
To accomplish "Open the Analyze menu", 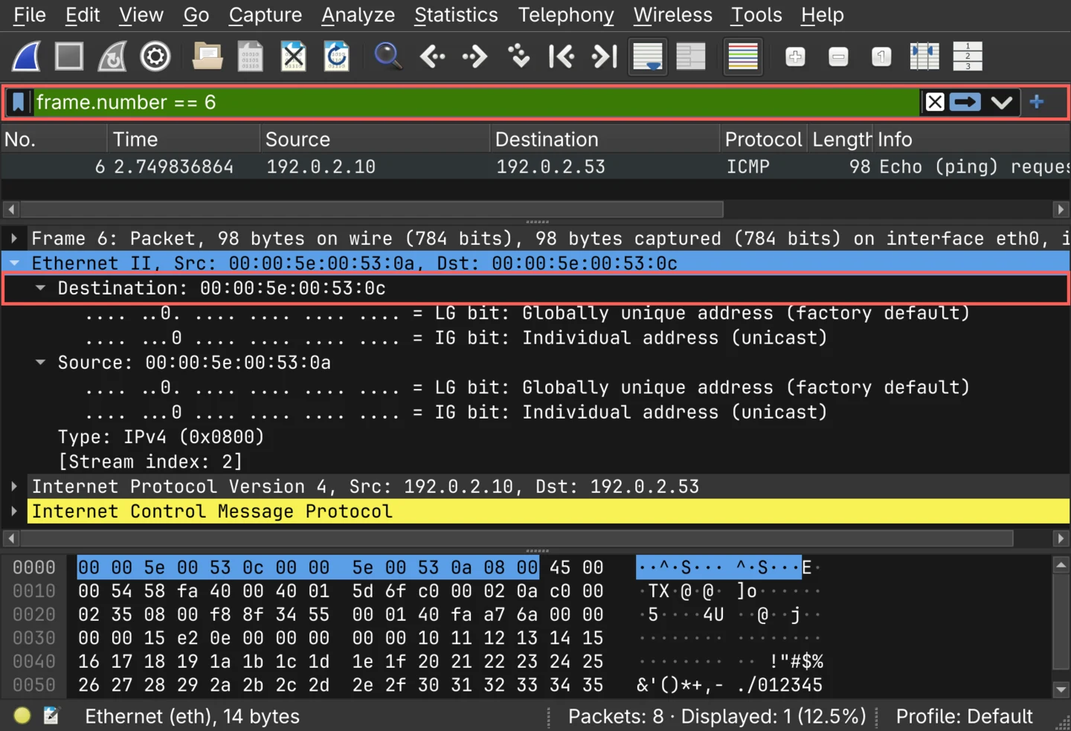I will [358, 15].
